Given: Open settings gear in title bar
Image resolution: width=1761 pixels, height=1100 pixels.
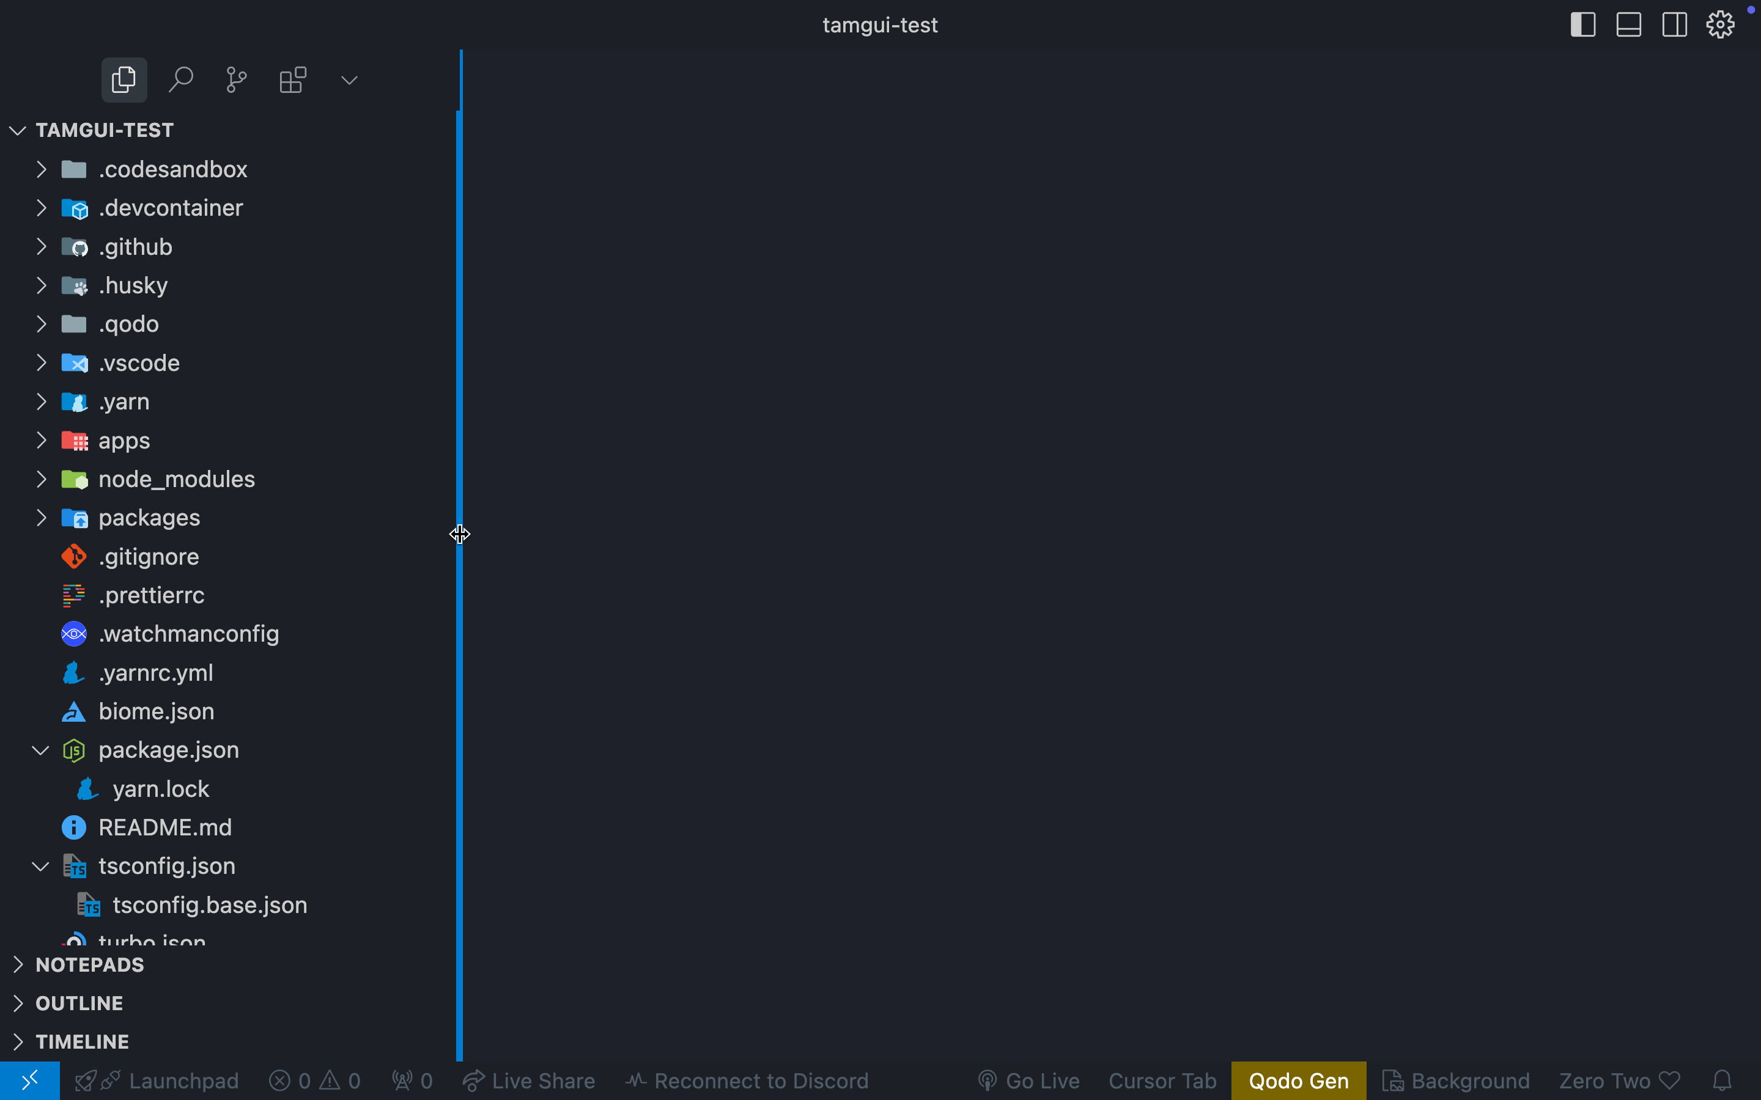Looking at the screenshot, I should (x=1720, y=24).
